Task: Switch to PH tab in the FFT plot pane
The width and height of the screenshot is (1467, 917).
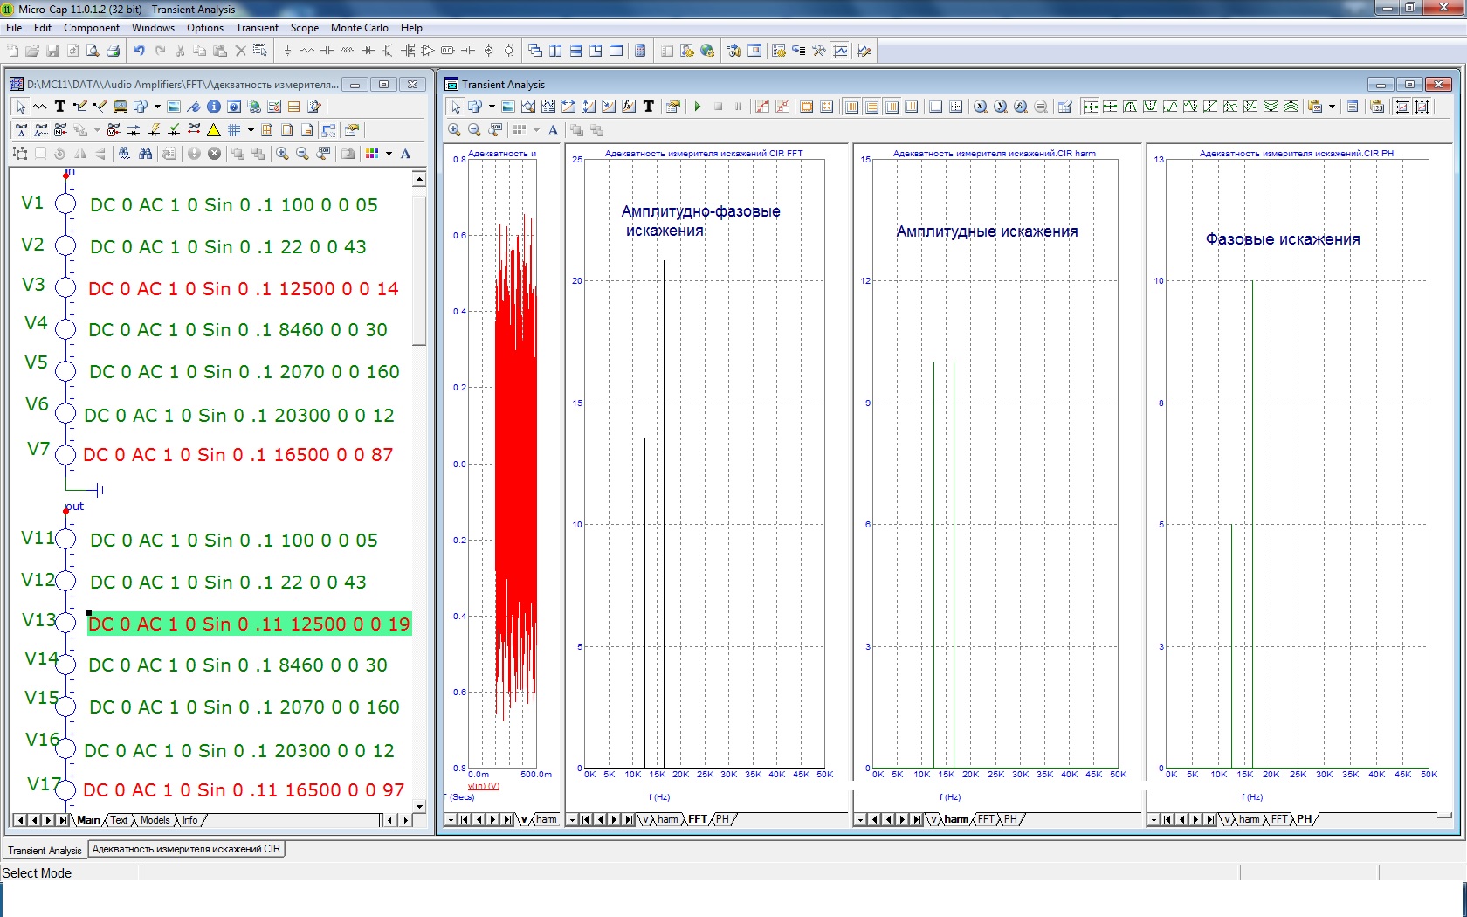Action: tap(722, 819)
